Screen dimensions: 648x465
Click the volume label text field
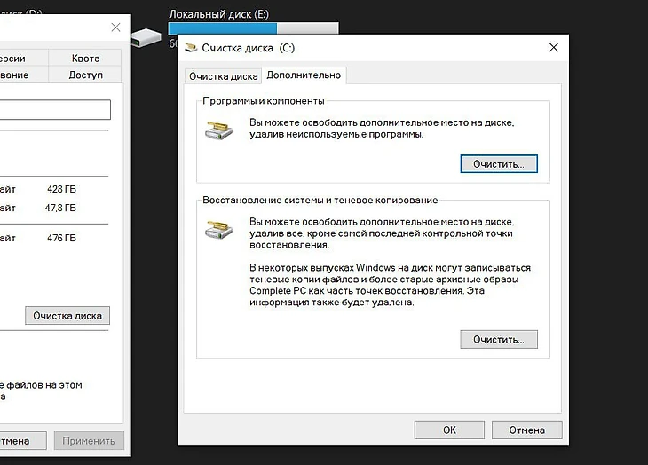pyautogui.click(x=53, y=109)
